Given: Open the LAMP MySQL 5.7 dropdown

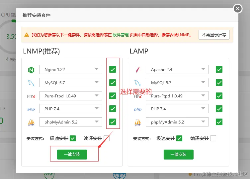Looking at the screenshot, I should coord(177,83).
